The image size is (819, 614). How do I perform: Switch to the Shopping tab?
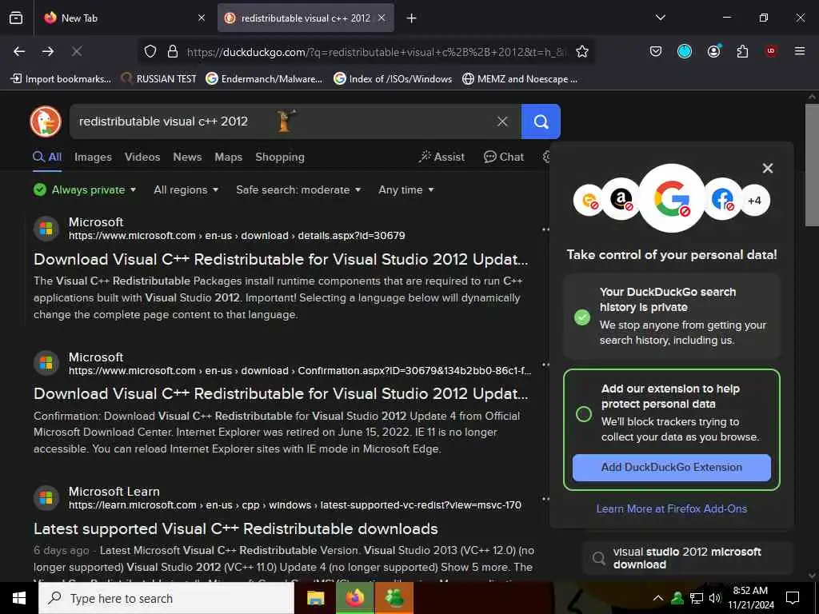point(280,157)
